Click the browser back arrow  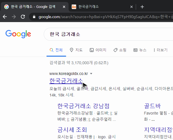[5, 17]
